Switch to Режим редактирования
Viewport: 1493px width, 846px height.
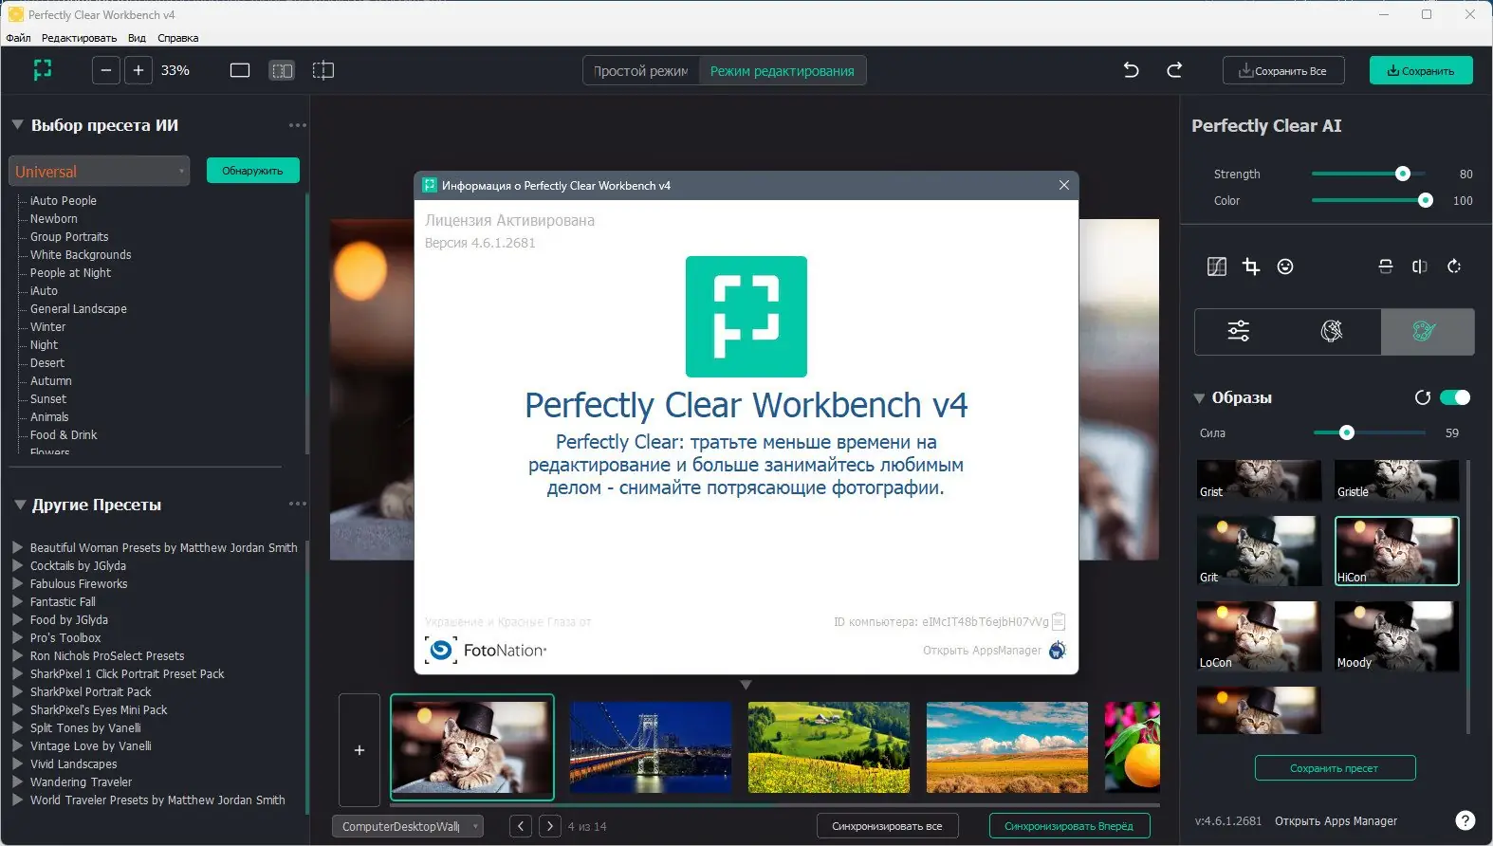tap(783, 71)
